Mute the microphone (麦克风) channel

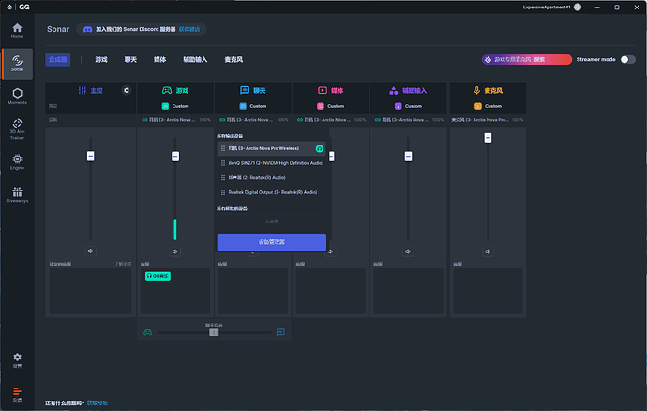(488, 251)
